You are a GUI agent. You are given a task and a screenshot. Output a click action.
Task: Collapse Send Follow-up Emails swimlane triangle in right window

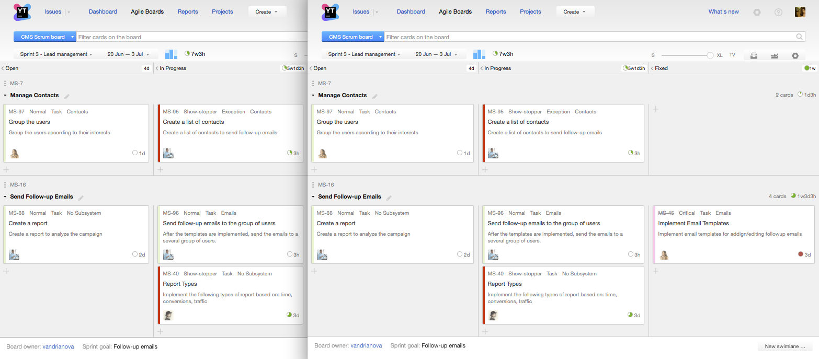313,197
